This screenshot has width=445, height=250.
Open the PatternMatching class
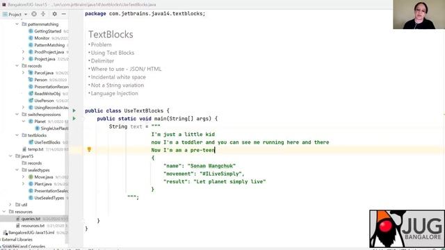[49, 45]
